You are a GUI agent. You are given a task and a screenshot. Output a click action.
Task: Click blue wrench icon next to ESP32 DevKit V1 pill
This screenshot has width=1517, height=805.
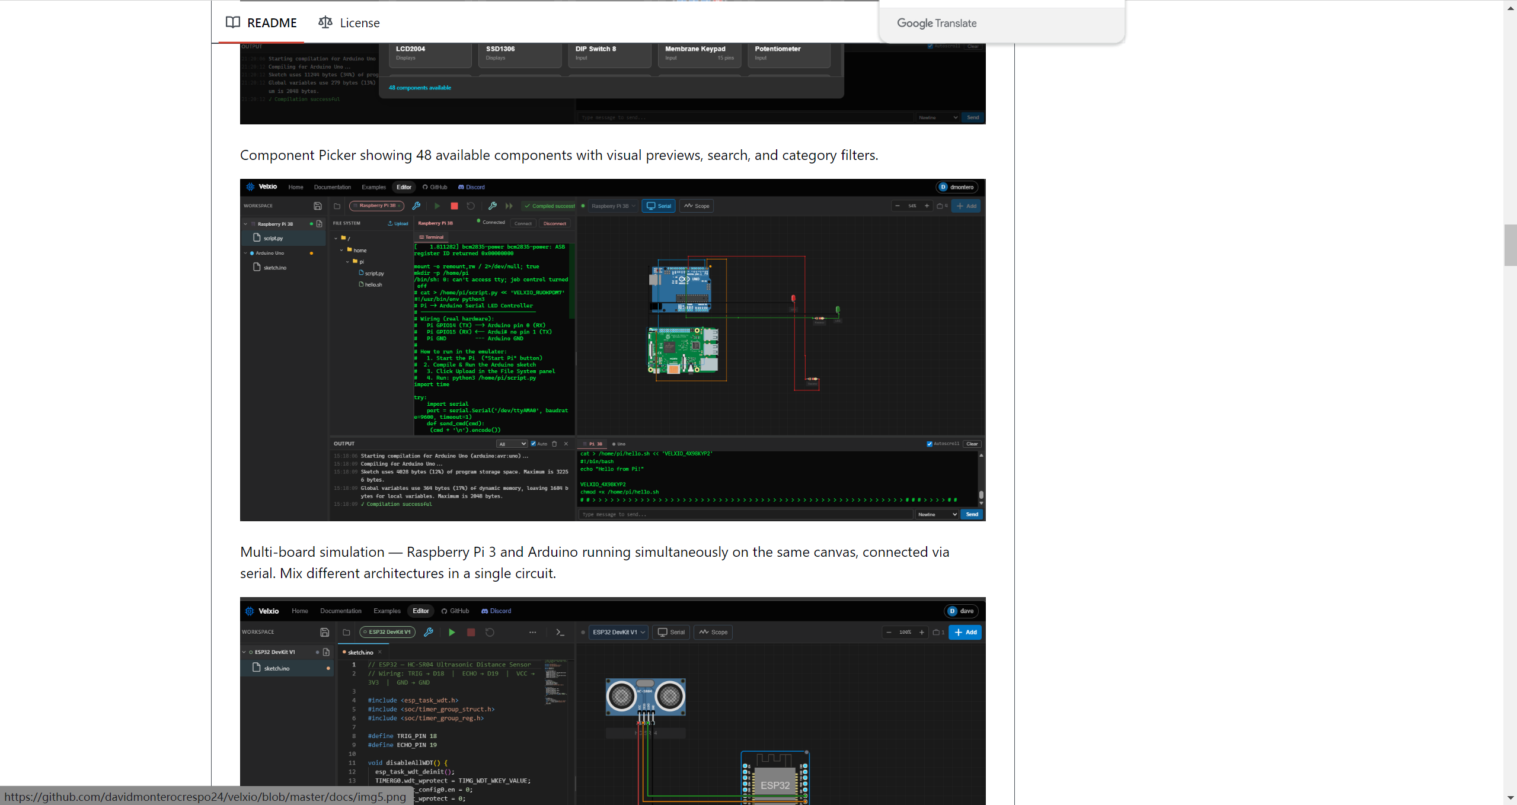pos(429,632)
